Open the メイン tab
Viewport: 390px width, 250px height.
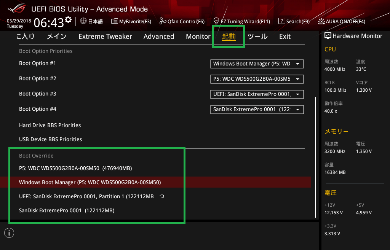pyautogui.click(x=57, y=37)
